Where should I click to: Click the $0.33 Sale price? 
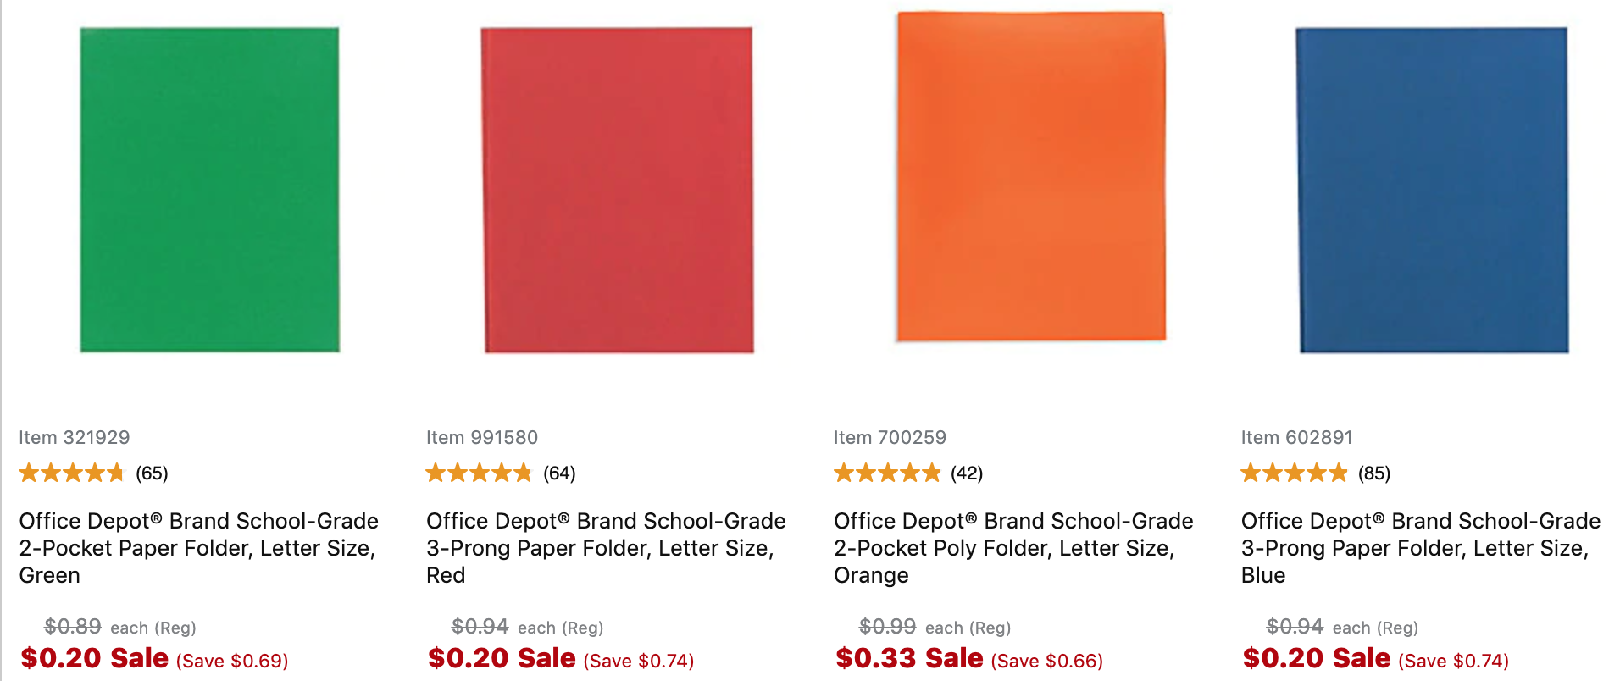pos(909,658)
